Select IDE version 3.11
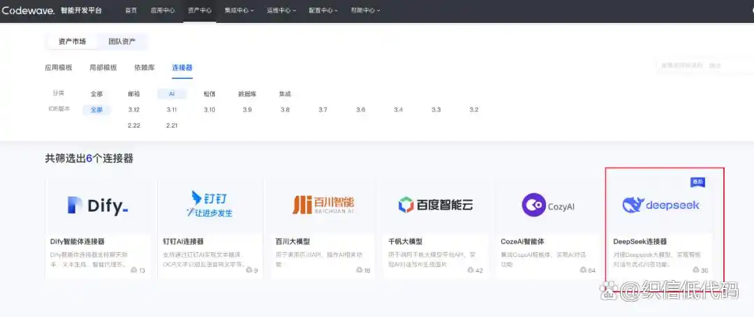The height and width of the screenshot is (317, 754). 172,110
